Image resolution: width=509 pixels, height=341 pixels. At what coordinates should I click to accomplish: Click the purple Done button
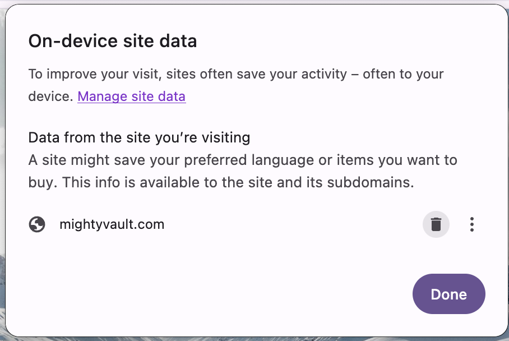point(448,294)
